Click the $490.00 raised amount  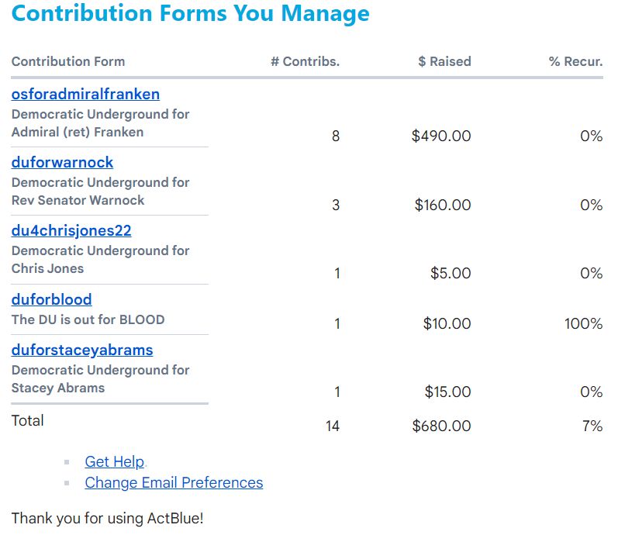(x=441, y=136)
